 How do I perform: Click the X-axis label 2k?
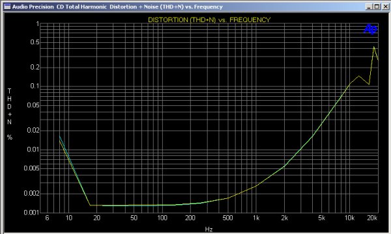pos(285,218)
